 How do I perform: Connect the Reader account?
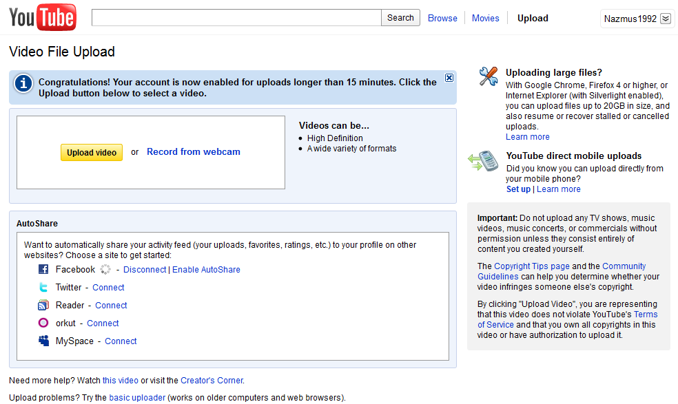(111, 305)
